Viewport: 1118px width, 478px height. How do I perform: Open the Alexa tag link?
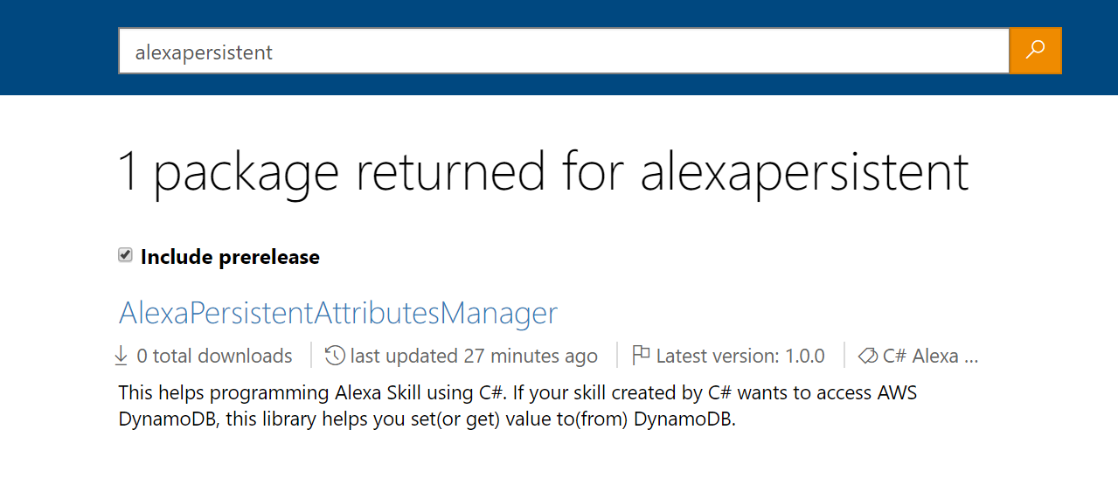click(935, 356)
